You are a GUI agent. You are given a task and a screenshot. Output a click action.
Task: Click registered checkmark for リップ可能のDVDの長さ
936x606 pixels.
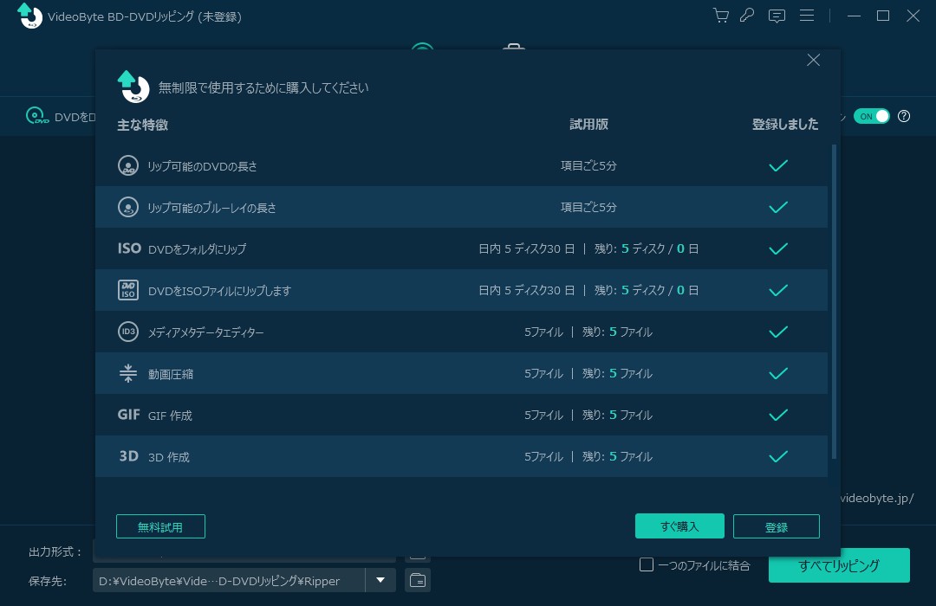click(x=778, y=166)
